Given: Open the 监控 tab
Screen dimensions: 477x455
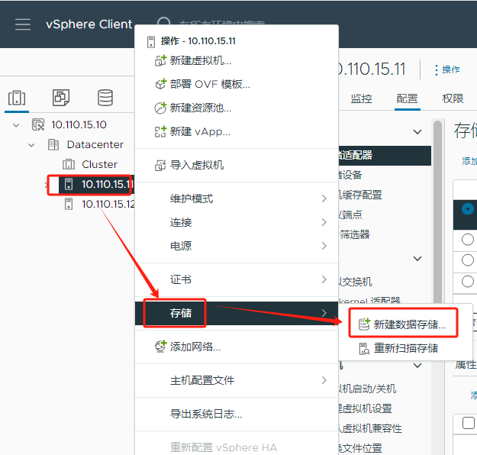Looking at the screenshot, I should pos(362,98).
